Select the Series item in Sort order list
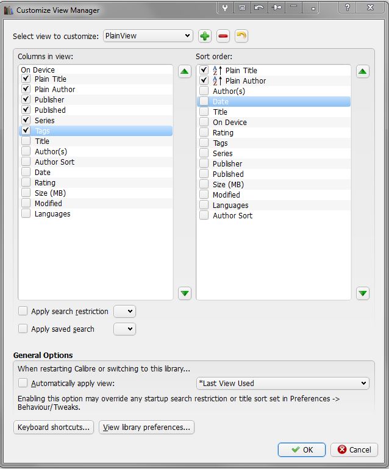 coord(223,153)
